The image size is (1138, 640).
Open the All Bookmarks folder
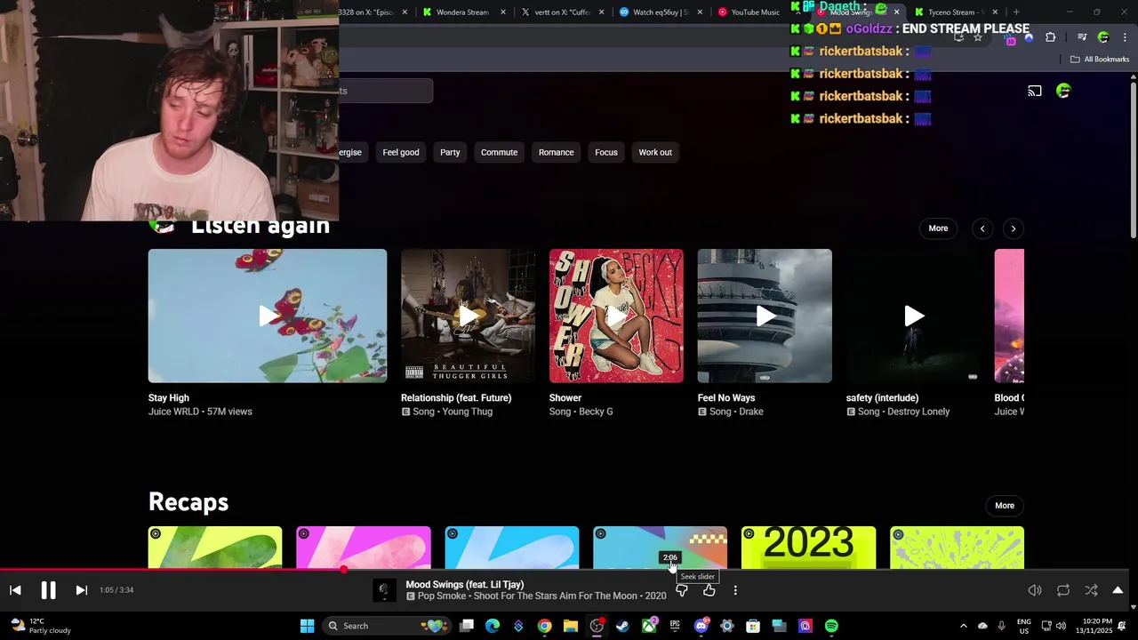click(1100, 60)
